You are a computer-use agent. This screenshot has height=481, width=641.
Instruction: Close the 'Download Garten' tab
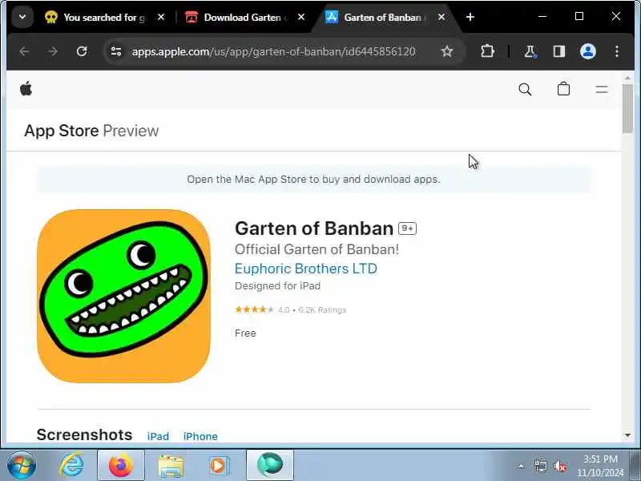301,17
